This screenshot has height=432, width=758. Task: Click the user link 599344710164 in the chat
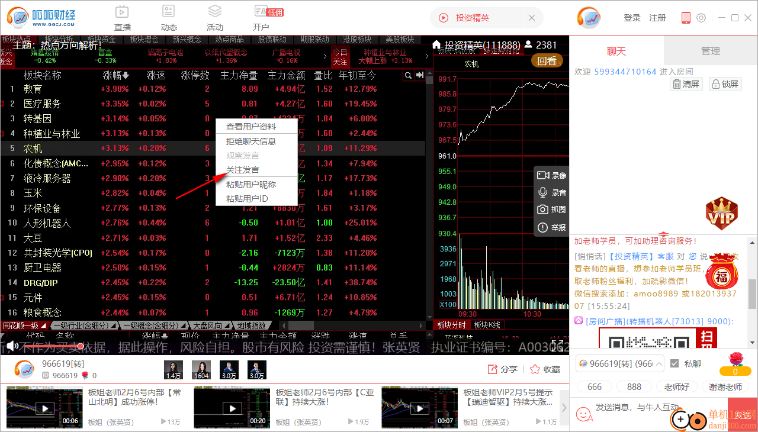click(x=625, y=72)
